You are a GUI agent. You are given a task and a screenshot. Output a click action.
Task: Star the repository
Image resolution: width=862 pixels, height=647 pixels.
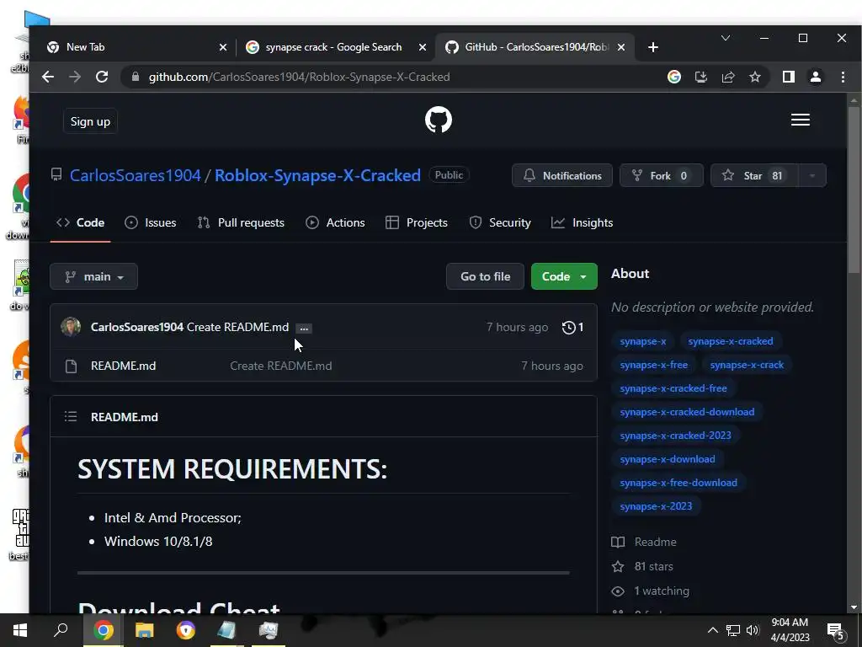tap(754, 175)
